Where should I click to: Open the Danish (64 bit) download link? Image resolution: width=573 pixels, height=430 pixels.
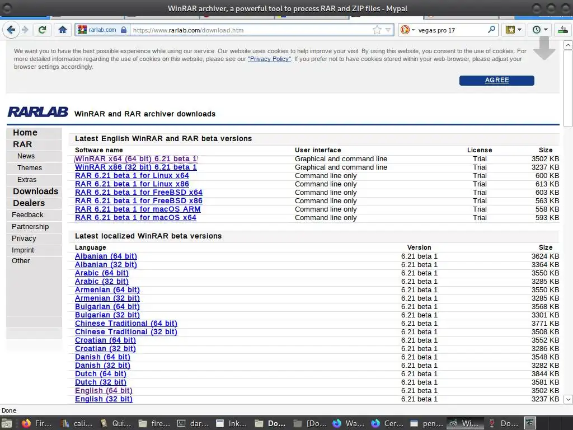pyautogui.click(x=103, y=357)
